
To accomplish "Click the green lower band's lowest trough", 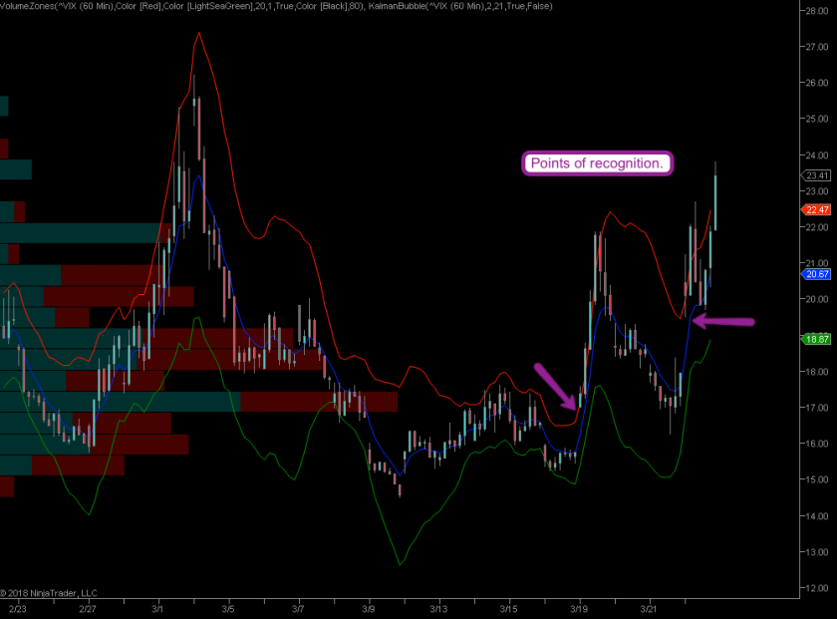I will click(x=401, y=564).
